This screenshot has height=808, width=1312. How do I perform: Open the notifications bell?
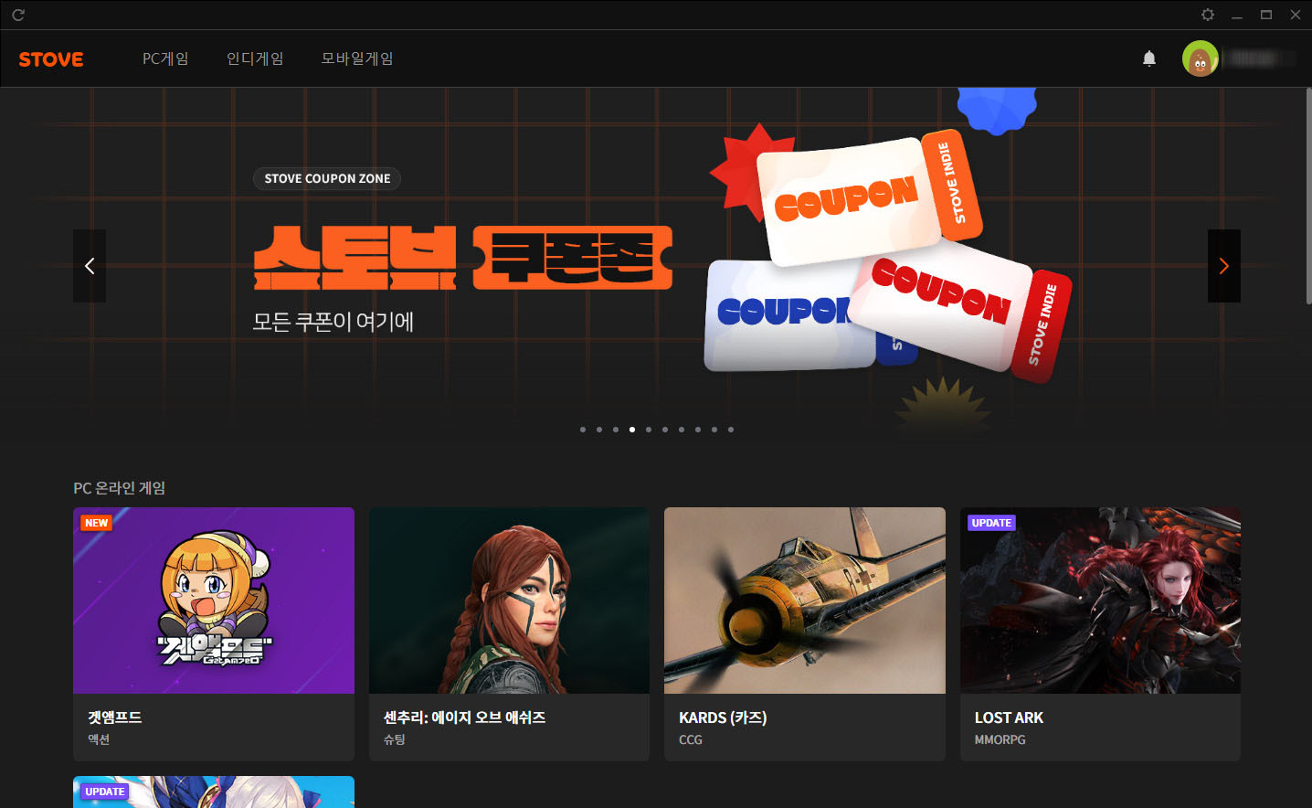(x=1149, y=58)
